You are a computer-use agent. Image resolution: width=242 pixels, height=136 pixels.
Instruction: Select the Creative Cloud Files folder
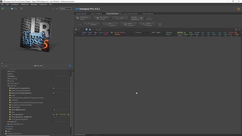point(14,134)
